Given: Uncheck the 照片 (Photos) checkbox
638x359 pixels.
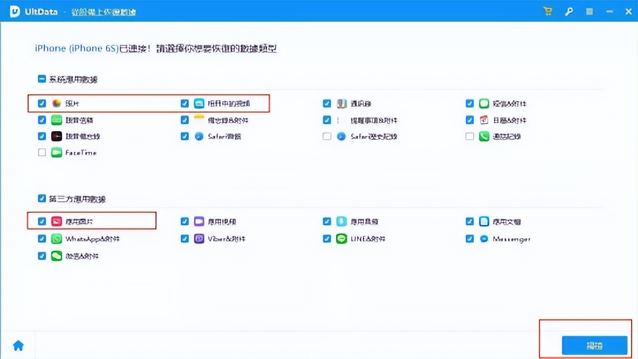Looking at the screenshot, I should (41, 103).
